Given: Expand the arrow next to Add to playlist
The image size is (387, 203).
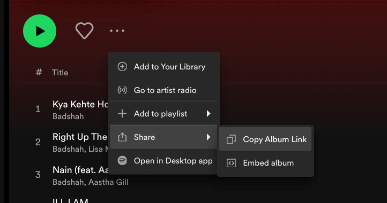Looking at the screenshot, I should tap(209, 113).
